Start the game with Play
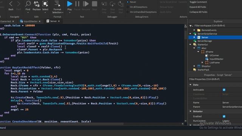 [x=70, y=4]
